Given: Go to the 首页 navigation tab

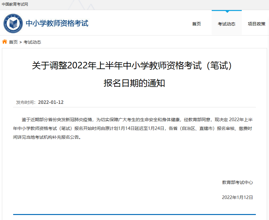Looking at the screenshot, I should (196, 24).
